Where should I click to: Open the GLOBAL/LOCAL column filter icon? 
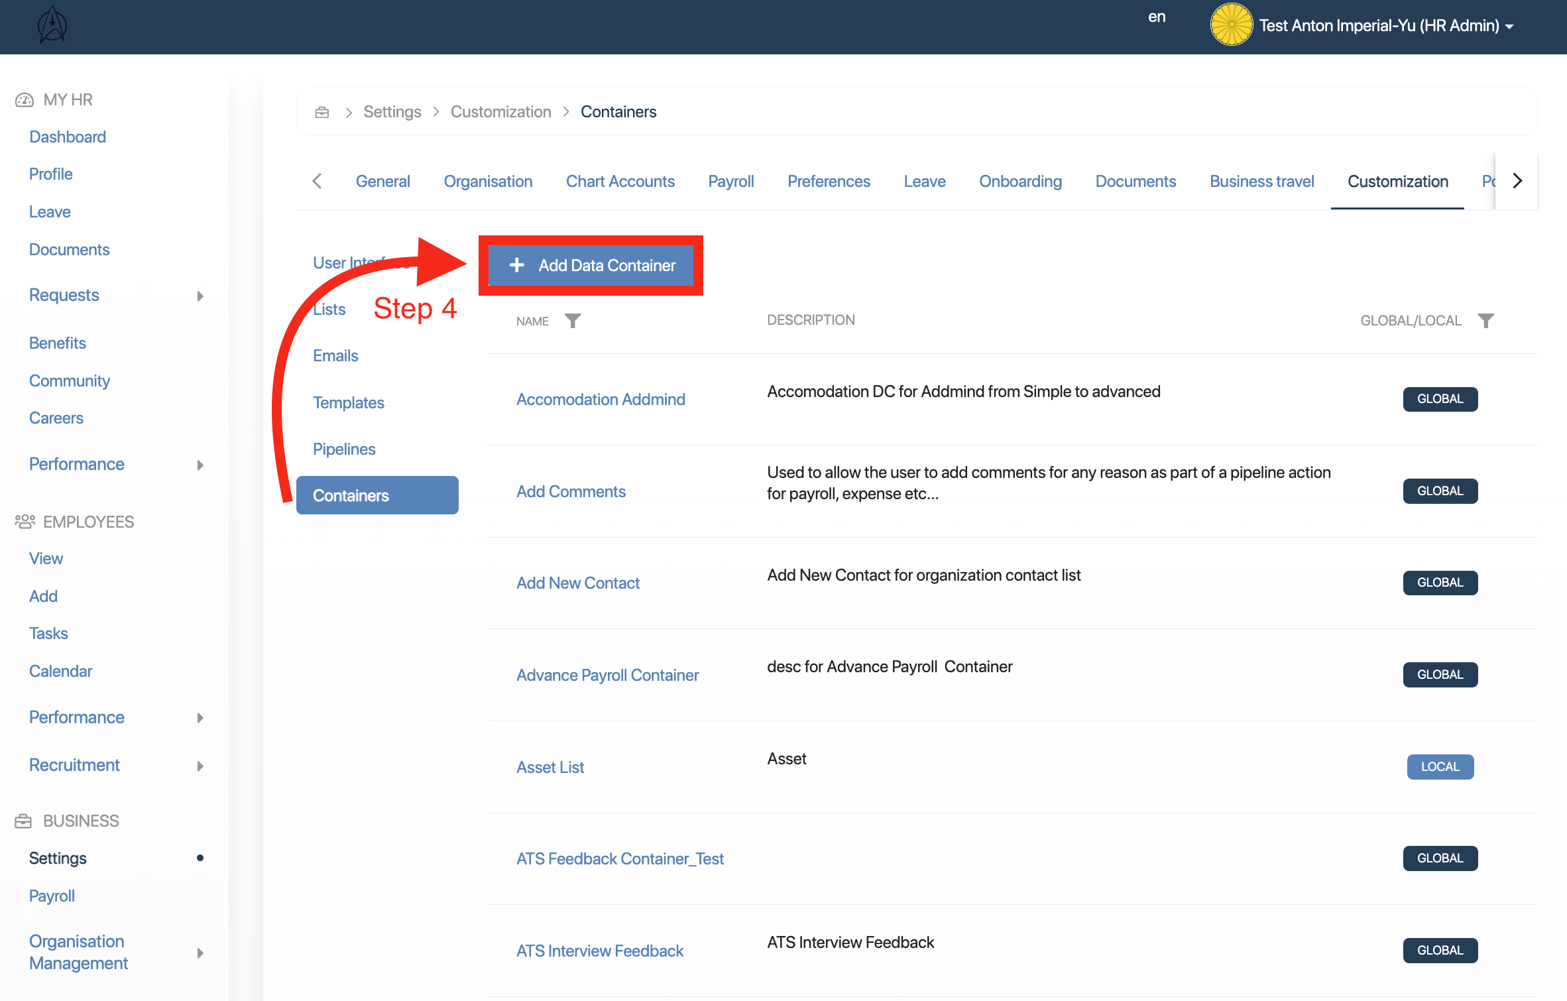[1486, 321]
